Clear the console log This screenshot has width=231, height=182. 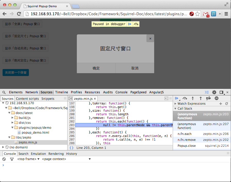coord(4,159)
